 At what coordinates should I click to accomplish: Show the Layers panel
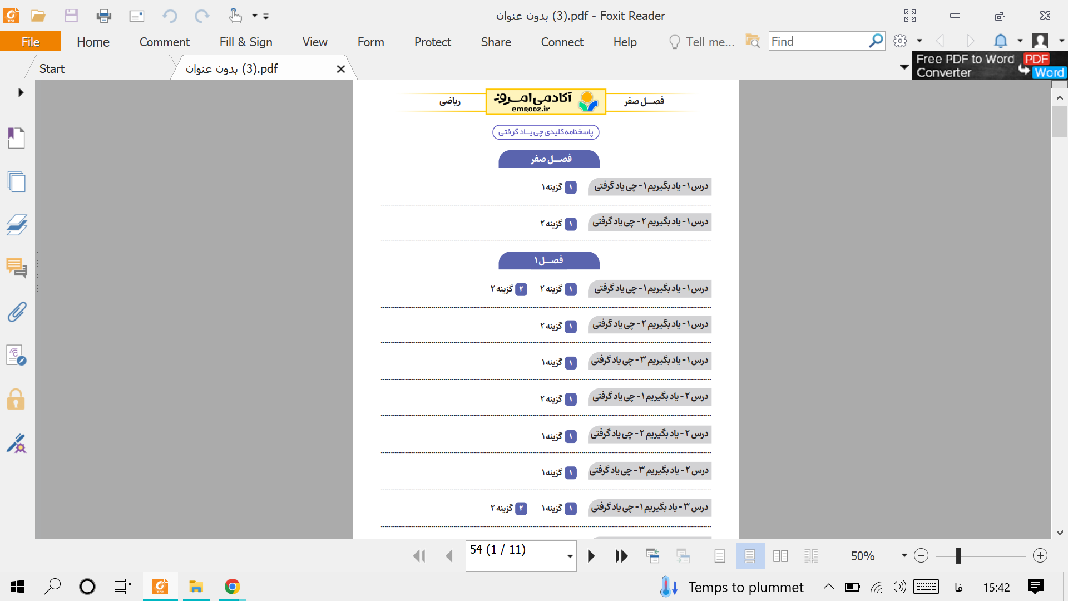tap(16, 225)
